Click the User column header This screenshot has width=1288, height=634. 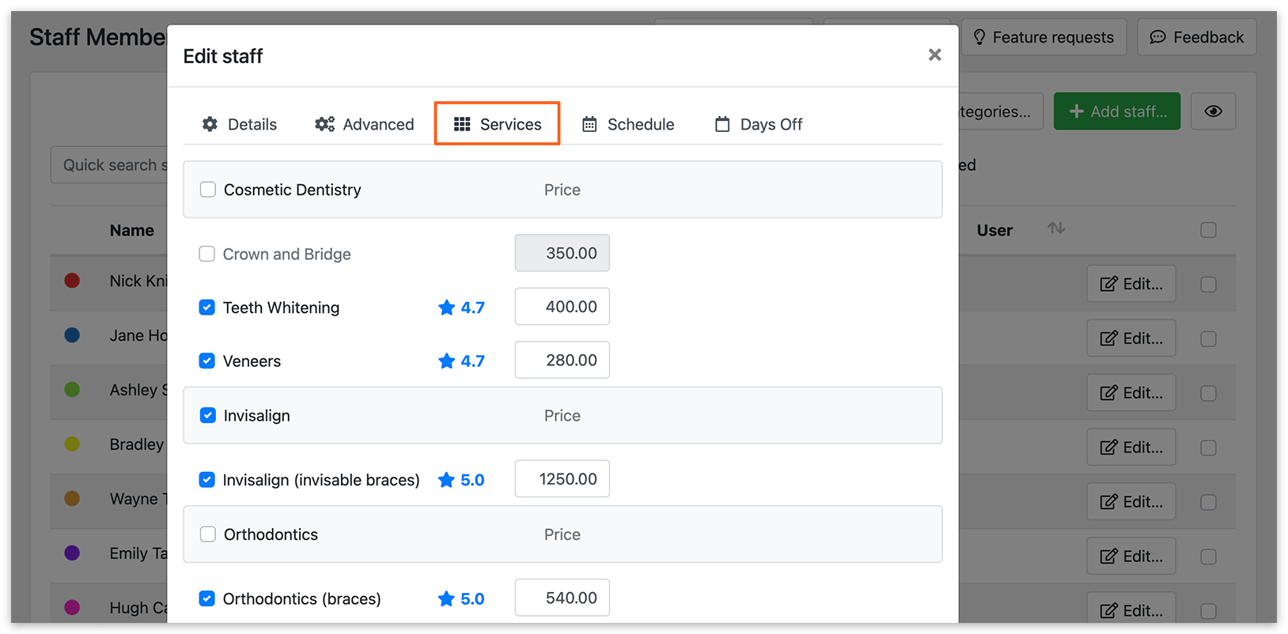[x=994, y=231]
